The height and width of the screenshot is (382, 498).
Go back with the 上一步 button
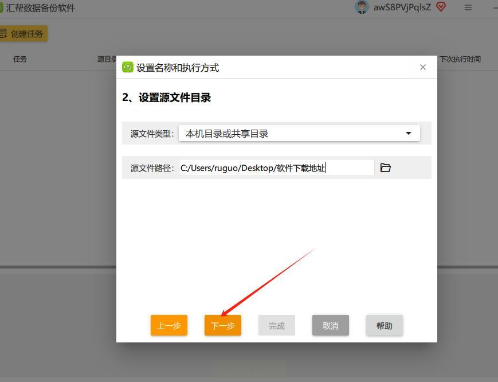(x=169, y=325)
